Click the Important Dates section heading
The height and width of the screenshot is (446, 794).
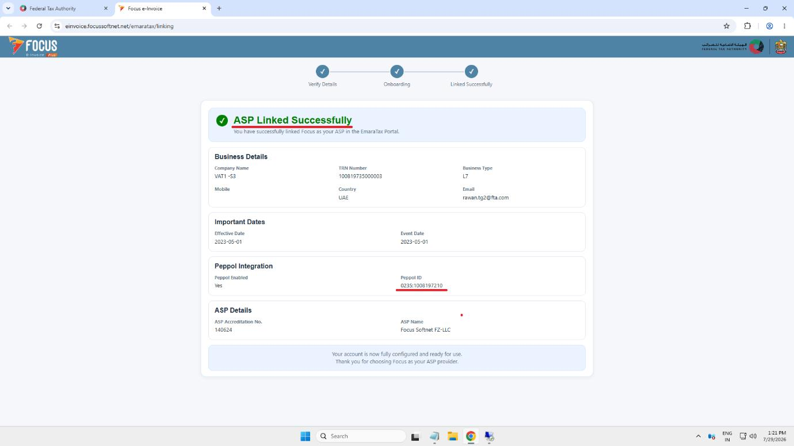click(x=240, y=222)
